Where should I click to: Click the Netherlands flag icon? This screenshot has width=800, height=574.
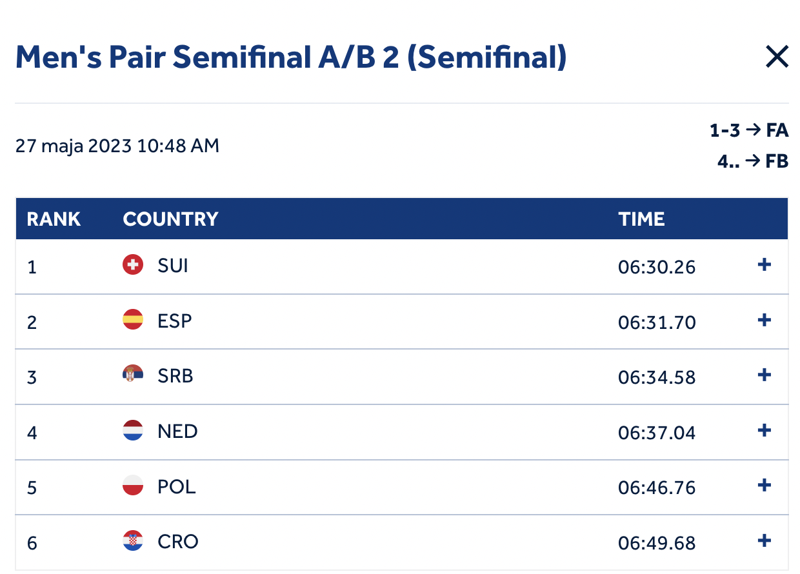[133, 430]
